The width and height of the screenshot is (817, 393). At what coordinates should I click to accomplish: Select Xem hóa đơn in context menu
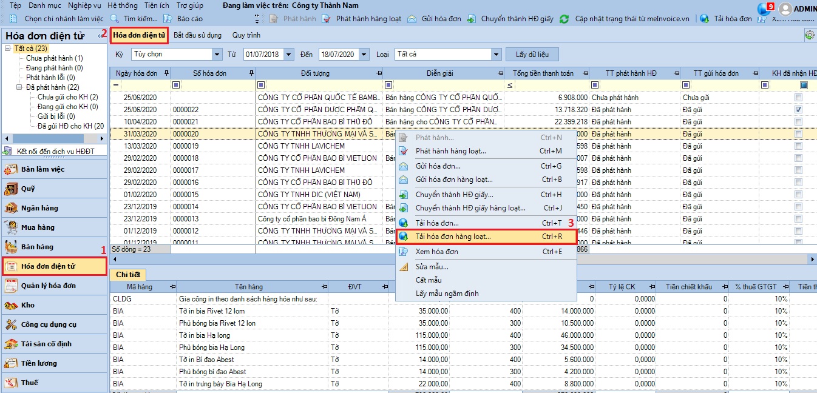pyautogui.click(x=486, y=252)
